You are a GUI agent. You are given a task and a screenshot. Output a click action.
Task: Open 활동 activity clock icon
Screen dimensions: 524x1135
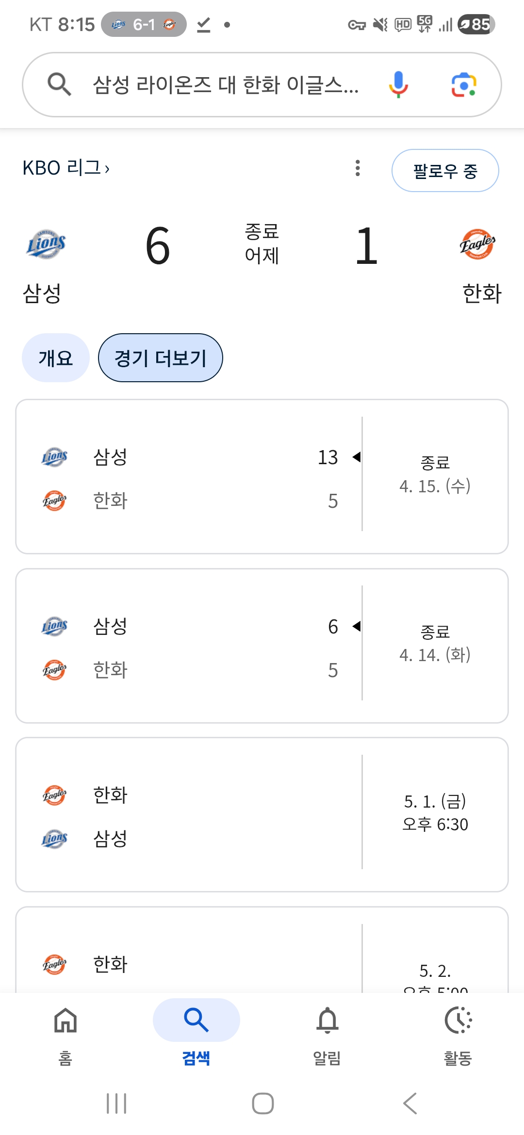[458, 1033]
